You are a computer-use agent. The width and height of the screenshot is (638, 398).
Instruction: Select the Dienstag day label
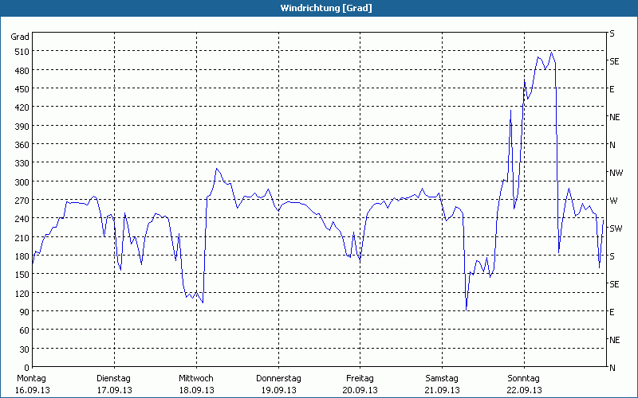point(113,379)
